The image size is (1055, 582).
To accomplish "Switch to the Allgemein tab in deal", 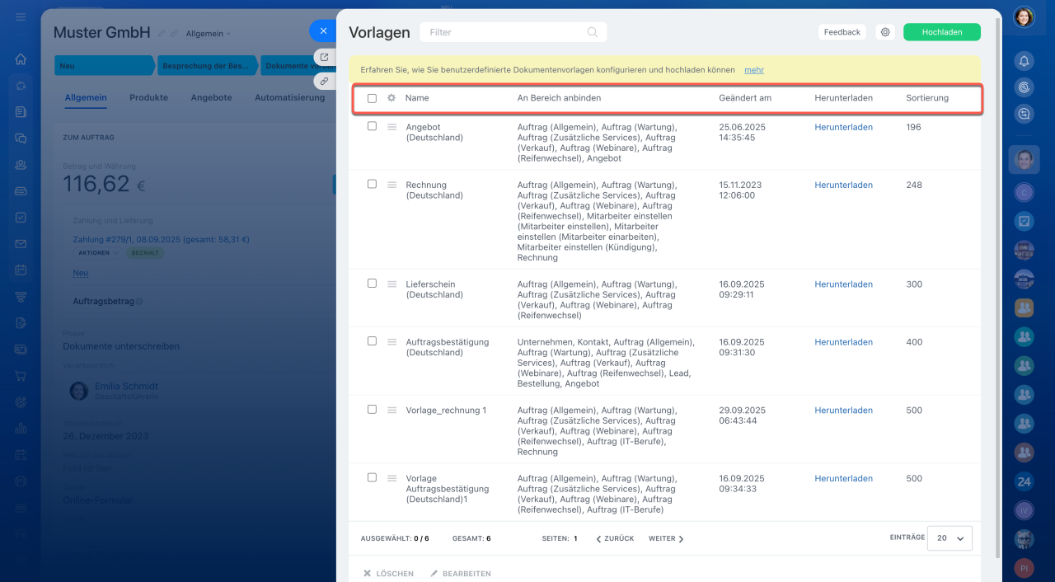I will 86,97.
